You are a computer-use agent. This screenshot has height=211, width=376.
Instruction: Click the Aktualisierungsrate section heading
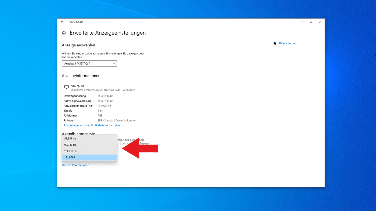tap(78, 134)
